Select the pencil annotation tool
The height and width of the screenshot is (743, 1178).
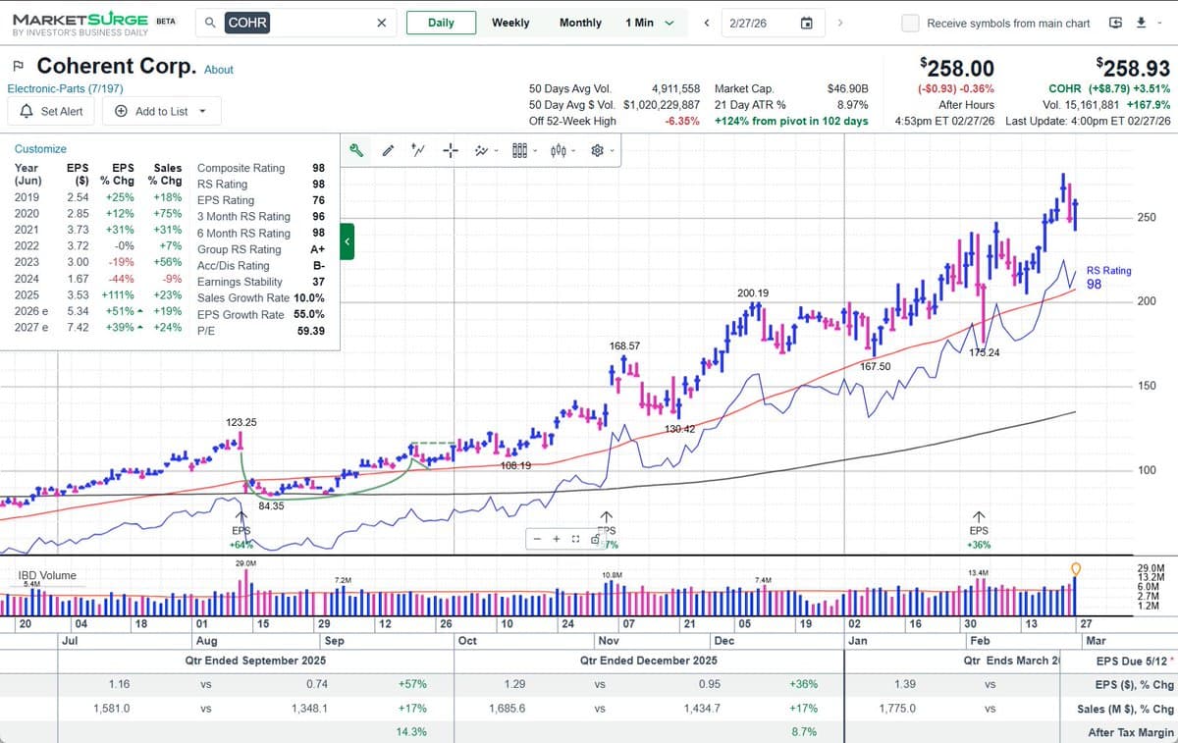(x=389, y=149)
